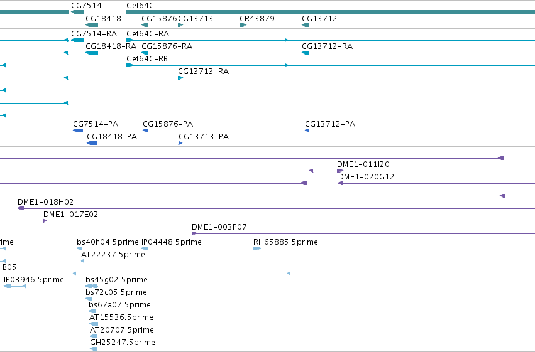Click the CG15876-RA transcript label
The height and width of the screenshot is (352, 535).
point(167,46)
